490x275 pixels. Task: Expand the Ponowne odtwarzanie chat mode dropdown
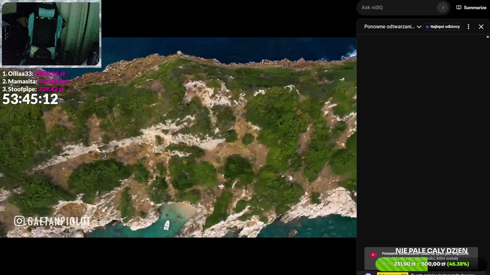[x=393, y=27]
